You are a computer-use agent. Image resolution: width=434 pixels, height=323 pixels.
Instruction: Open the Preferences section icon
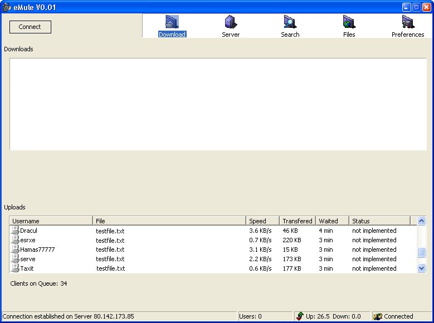(408, 22)
